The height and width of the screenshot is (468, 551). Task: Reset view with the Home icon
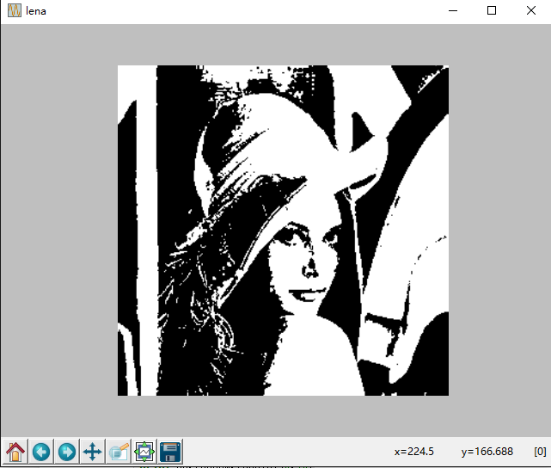pos(15,452)
